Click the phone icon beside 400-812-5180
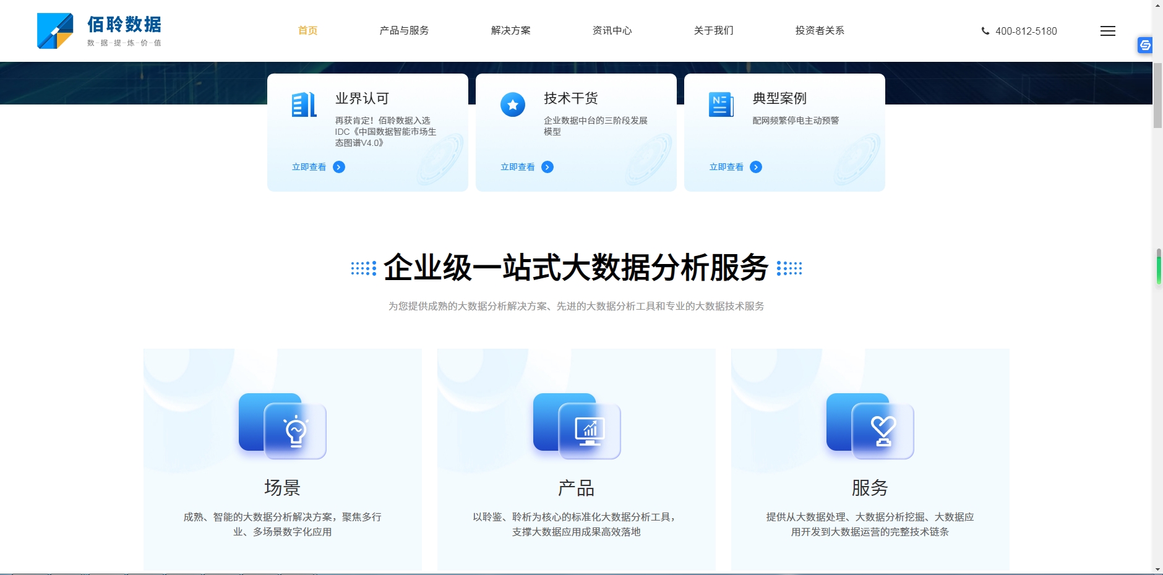1163x575 pixels. tap(985, 31)
